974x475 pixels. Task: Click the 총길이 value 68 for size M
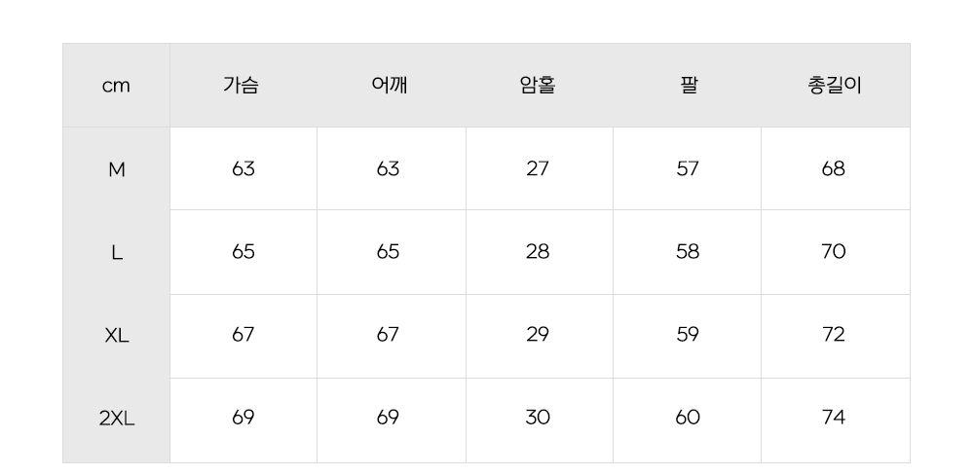tap(834, 168)
